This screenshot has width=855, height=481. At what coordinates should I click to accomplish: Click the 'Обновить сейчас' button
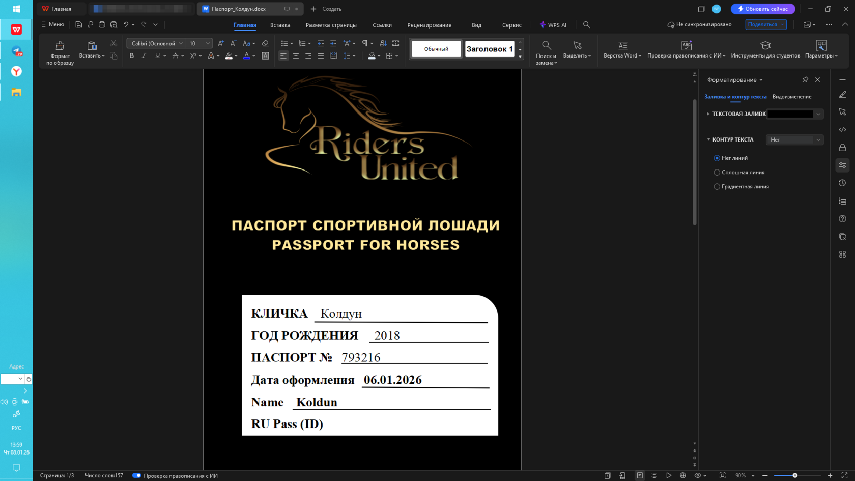coord(763,9)
